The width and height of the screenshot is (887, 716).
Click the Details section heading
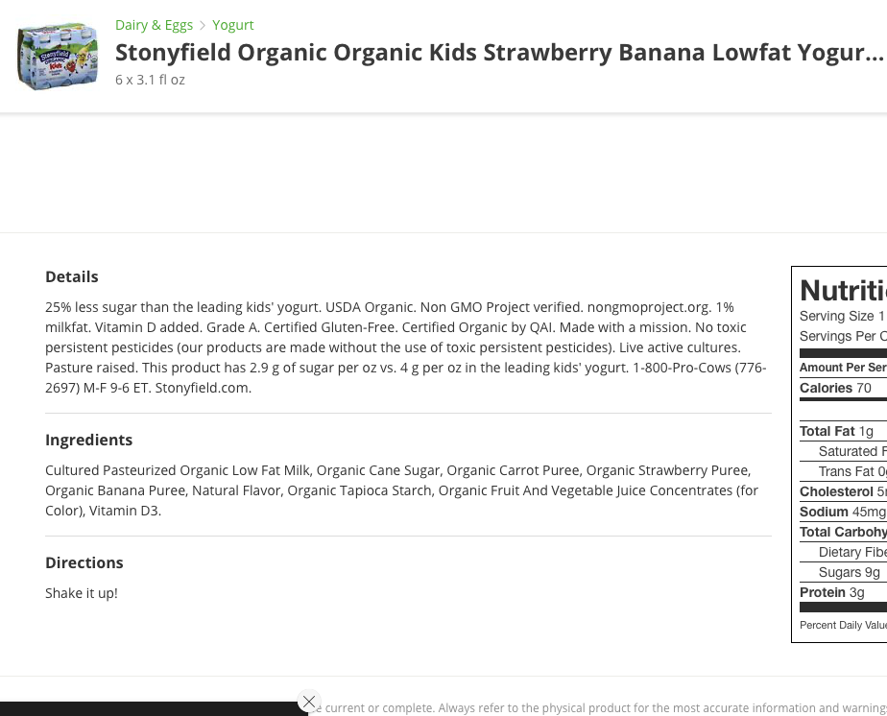coord(72,276)
